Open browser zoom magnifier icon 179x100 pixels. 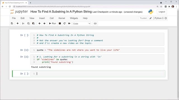(x=157, y=7)
